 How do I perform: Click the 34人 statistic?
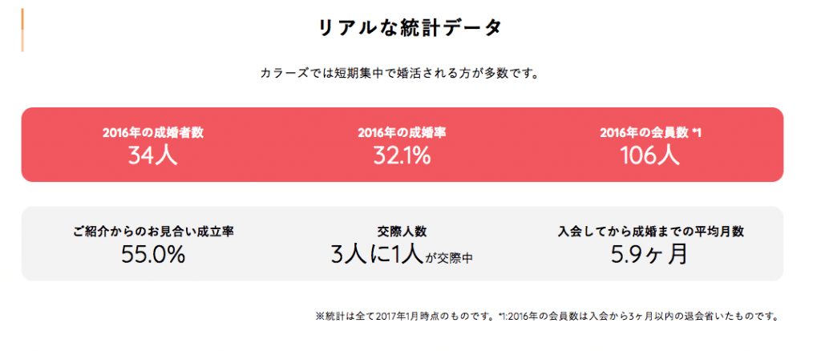[x=153, y=155]
